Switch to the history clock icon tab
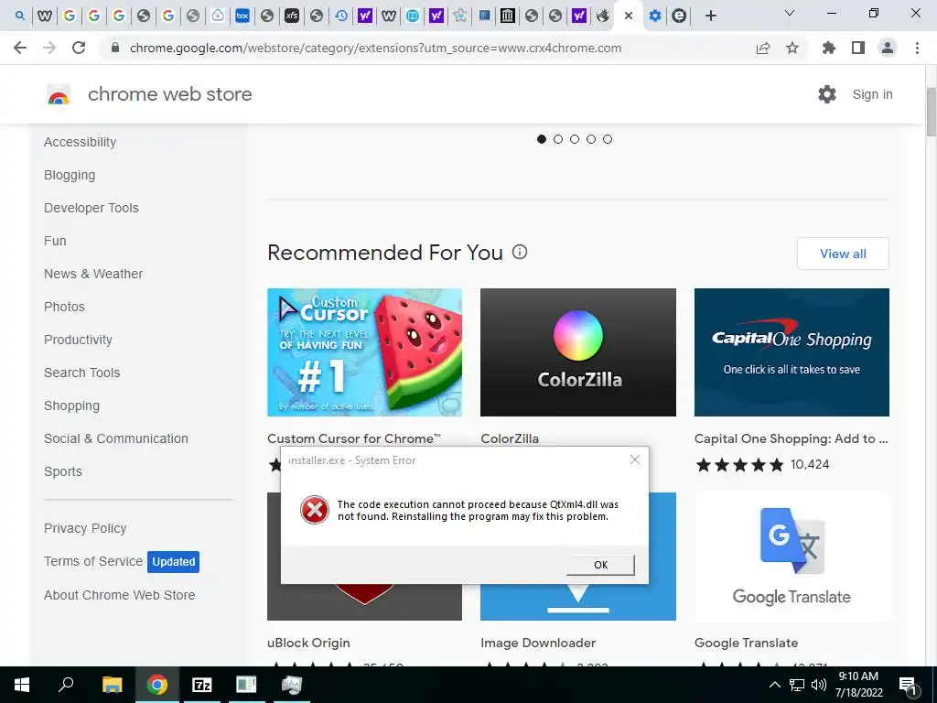The width and height of the screenshot is (937, 703). click(x=341, y=16)
